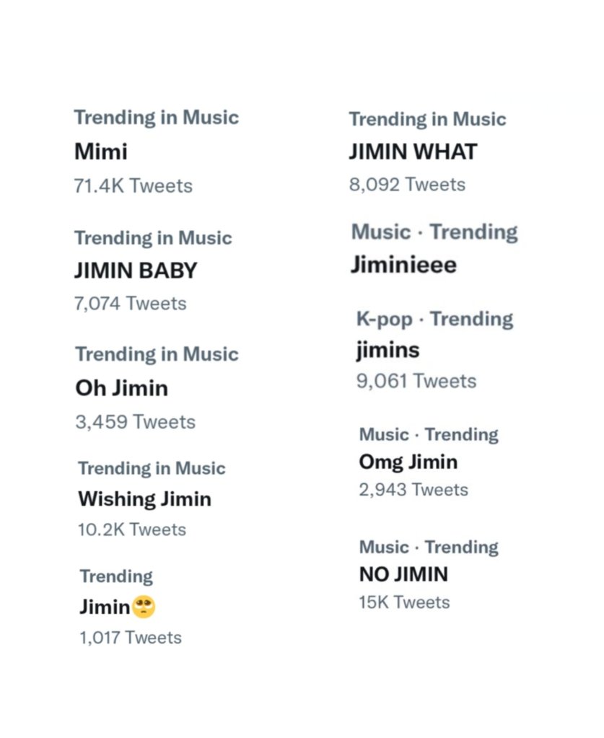The height and width of the screenshot is (738, 604).
Task: Click the 2,943 Tweets count
Action: [413, 490]
